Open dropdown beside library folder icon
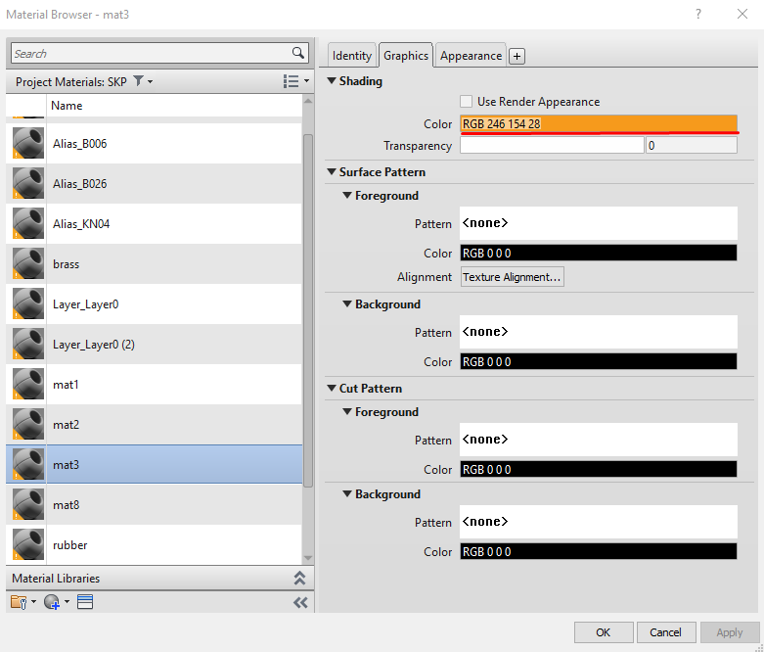Viewport: 764px width, 652px height. [33, 602]
